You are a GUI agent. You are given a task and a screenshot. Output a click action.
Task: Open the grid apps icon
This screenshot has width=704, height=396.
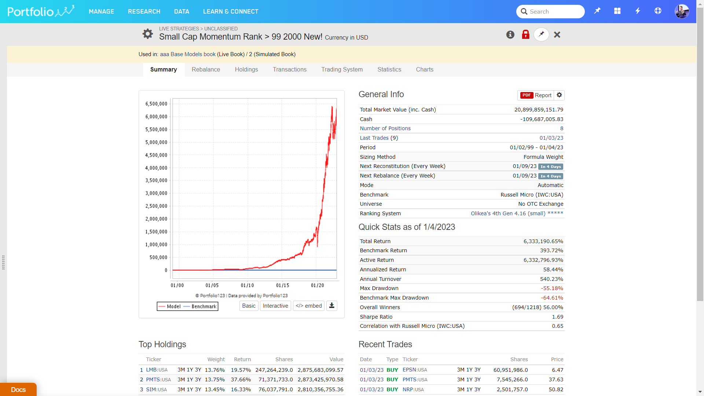pyautogui.click(x=617, y=11)
